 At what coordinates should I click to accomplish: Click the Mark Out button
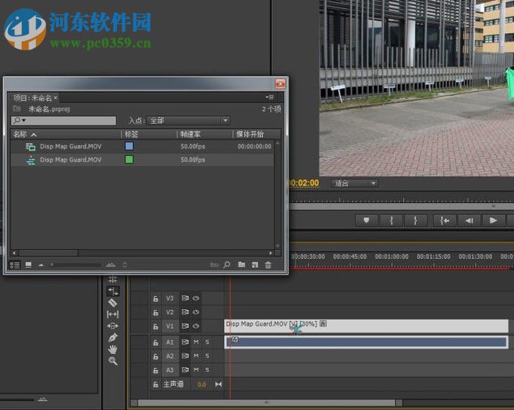tap(415, 220)
